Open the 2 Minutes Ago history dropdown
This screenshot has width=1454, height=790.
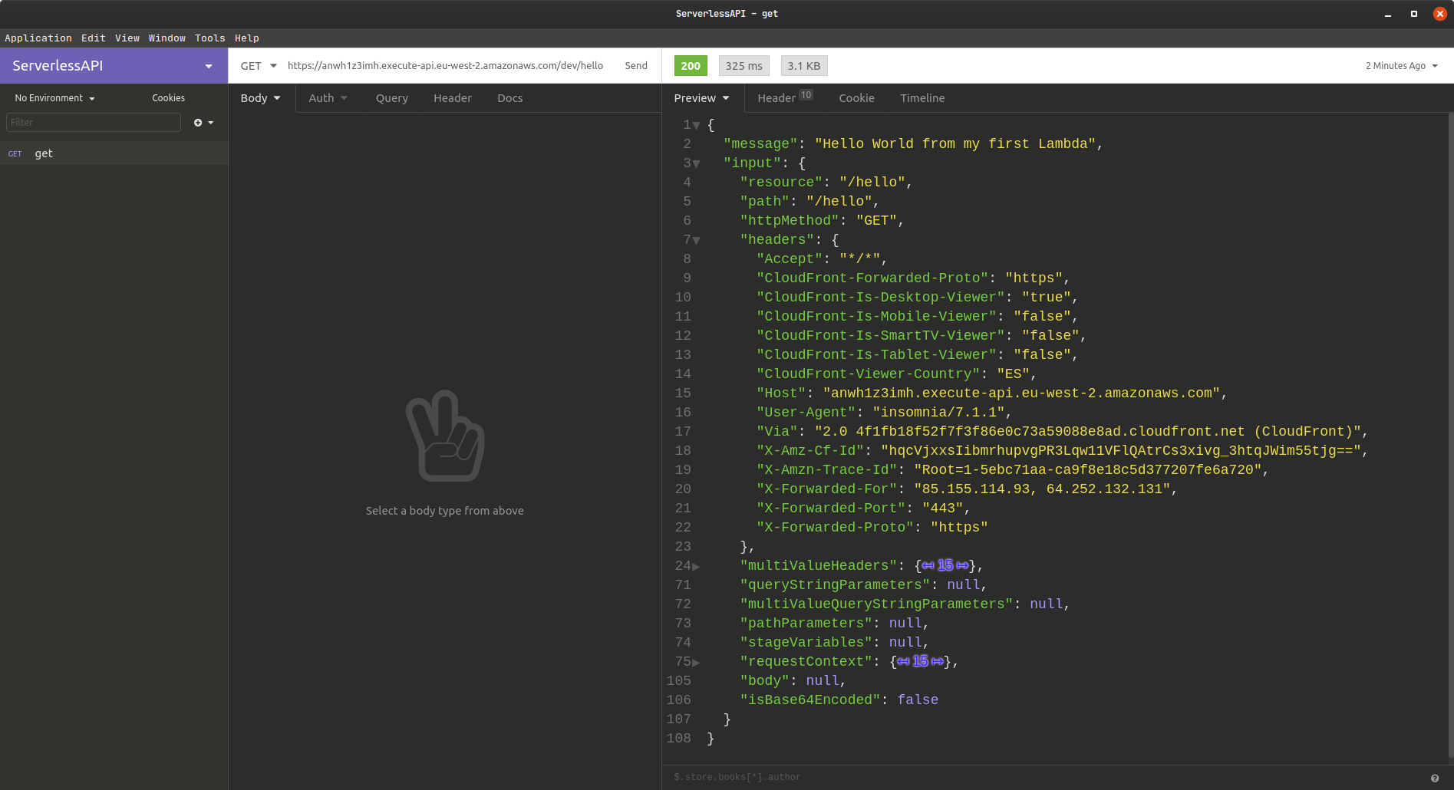coord(1402,66)
